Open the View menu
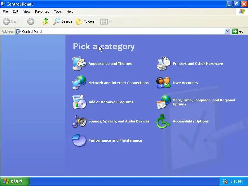The image size is (248, 186). (27, 11)
